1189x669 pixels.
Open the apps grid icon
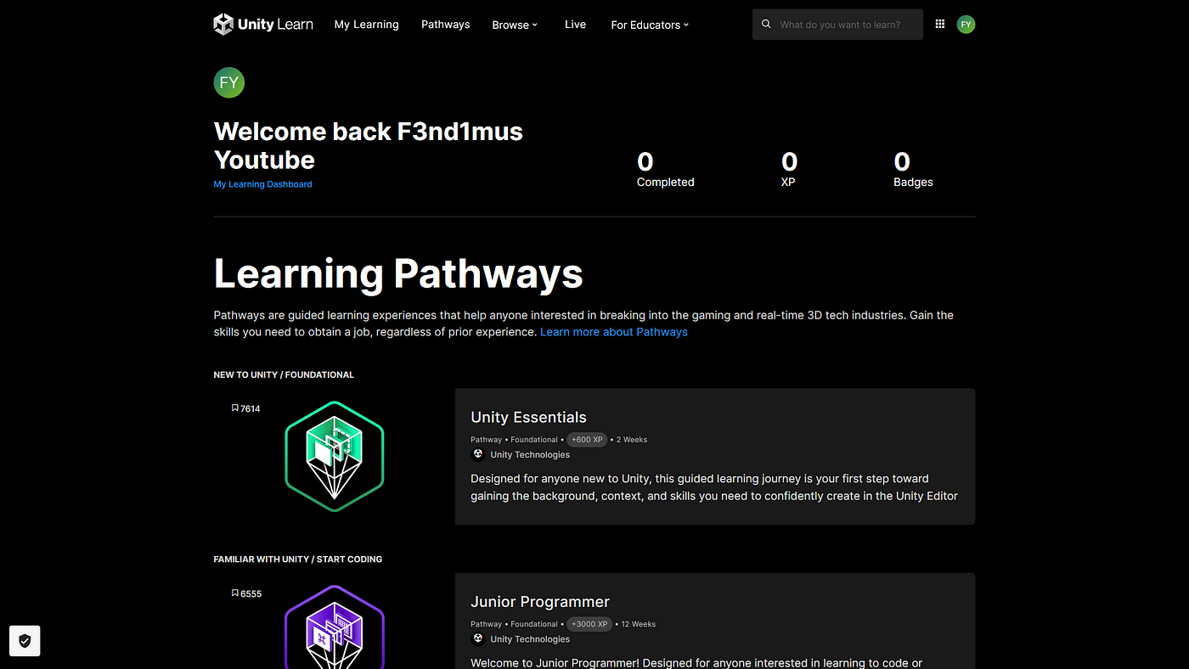(940, 25)
